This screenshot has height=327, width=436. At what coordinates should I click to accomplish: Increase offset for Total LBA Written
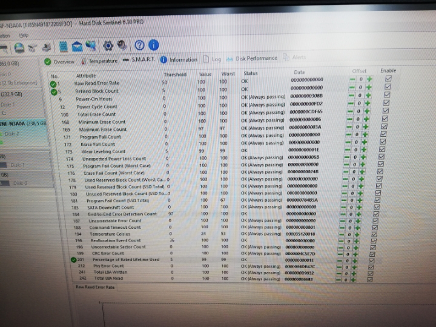coord(354,274)
